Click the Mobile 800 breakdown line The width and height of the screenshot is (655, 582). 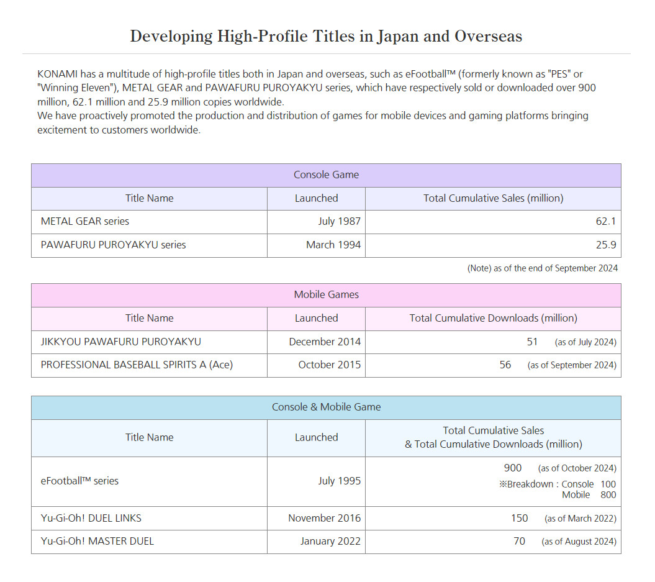(x=589, y=495)
